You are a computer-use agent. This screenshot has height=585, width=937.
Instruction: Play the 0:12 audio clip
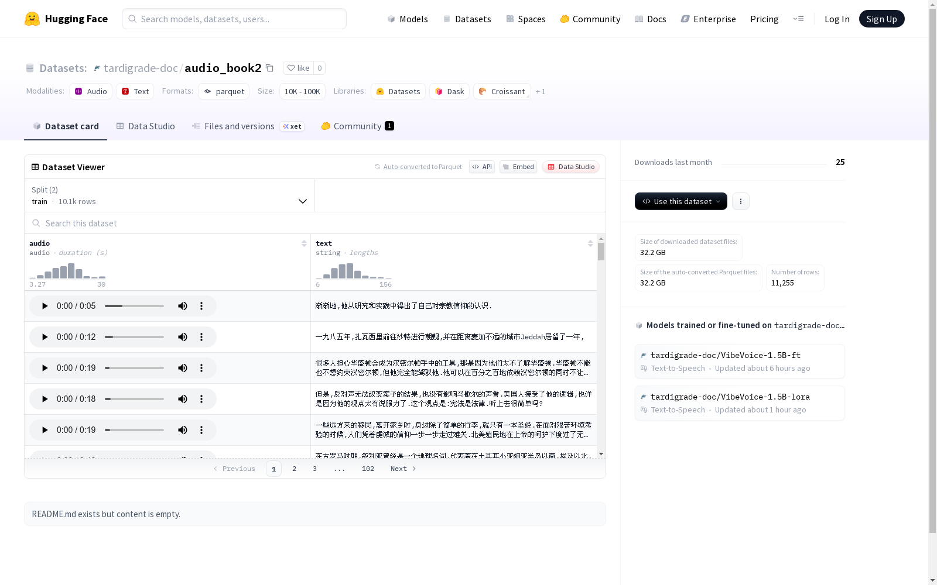tap(45, 337)
